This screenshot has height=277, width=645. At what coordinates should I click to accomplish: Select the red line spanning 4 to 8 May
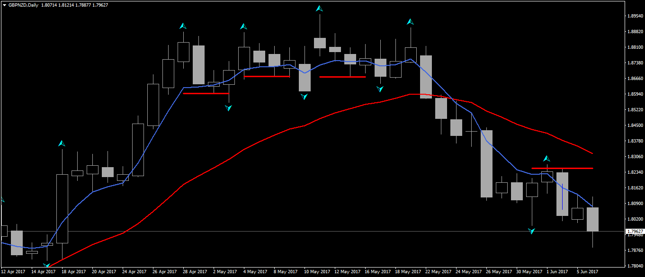click(267, 76)
